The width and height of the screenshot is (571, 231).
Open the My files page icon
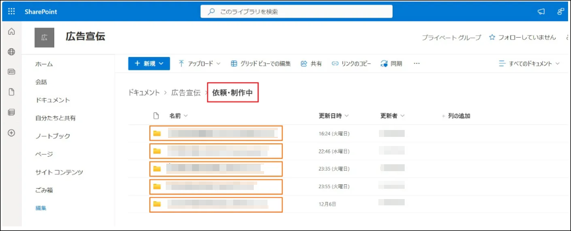tap(11, 92)
